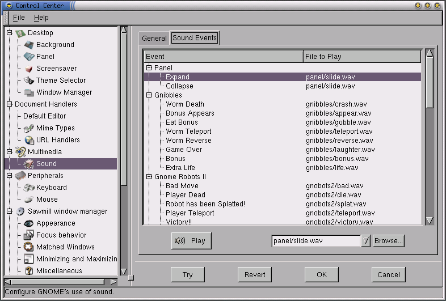Viewport: 446px width, 301px height.
Task: Click the Mime Types icon
Action: [x=29, y=128]
